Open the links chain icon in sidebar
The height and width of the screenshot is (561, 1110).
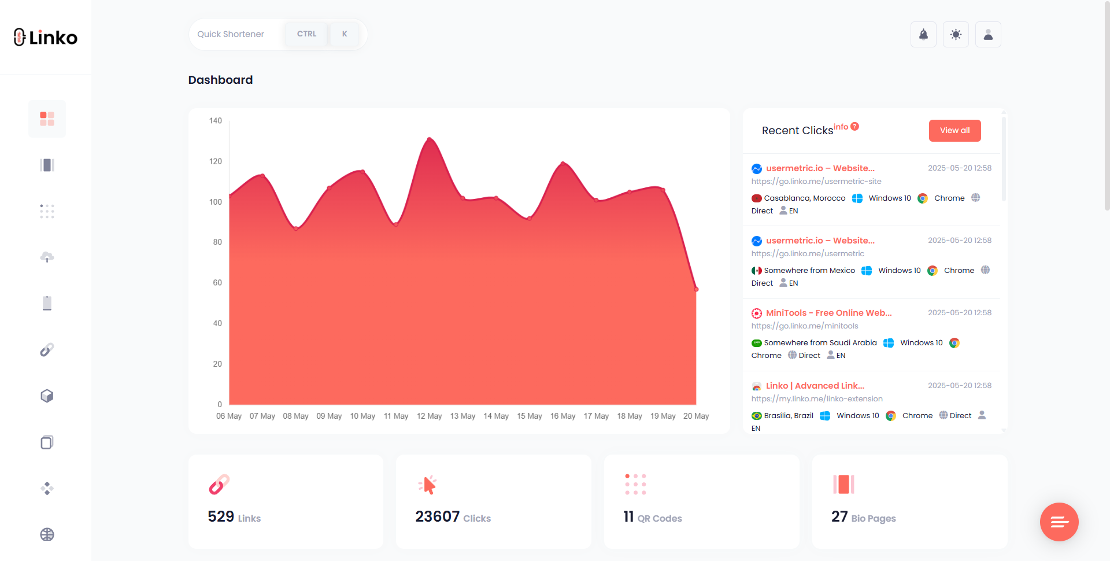pyautogui.click(x=47, y=350)
